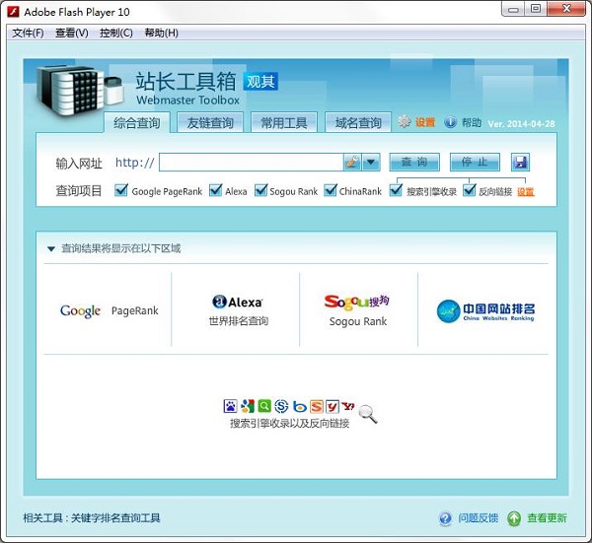Click the Google colored search engine icon
Screen dimensions: 592x543
[x=248, y=406]
